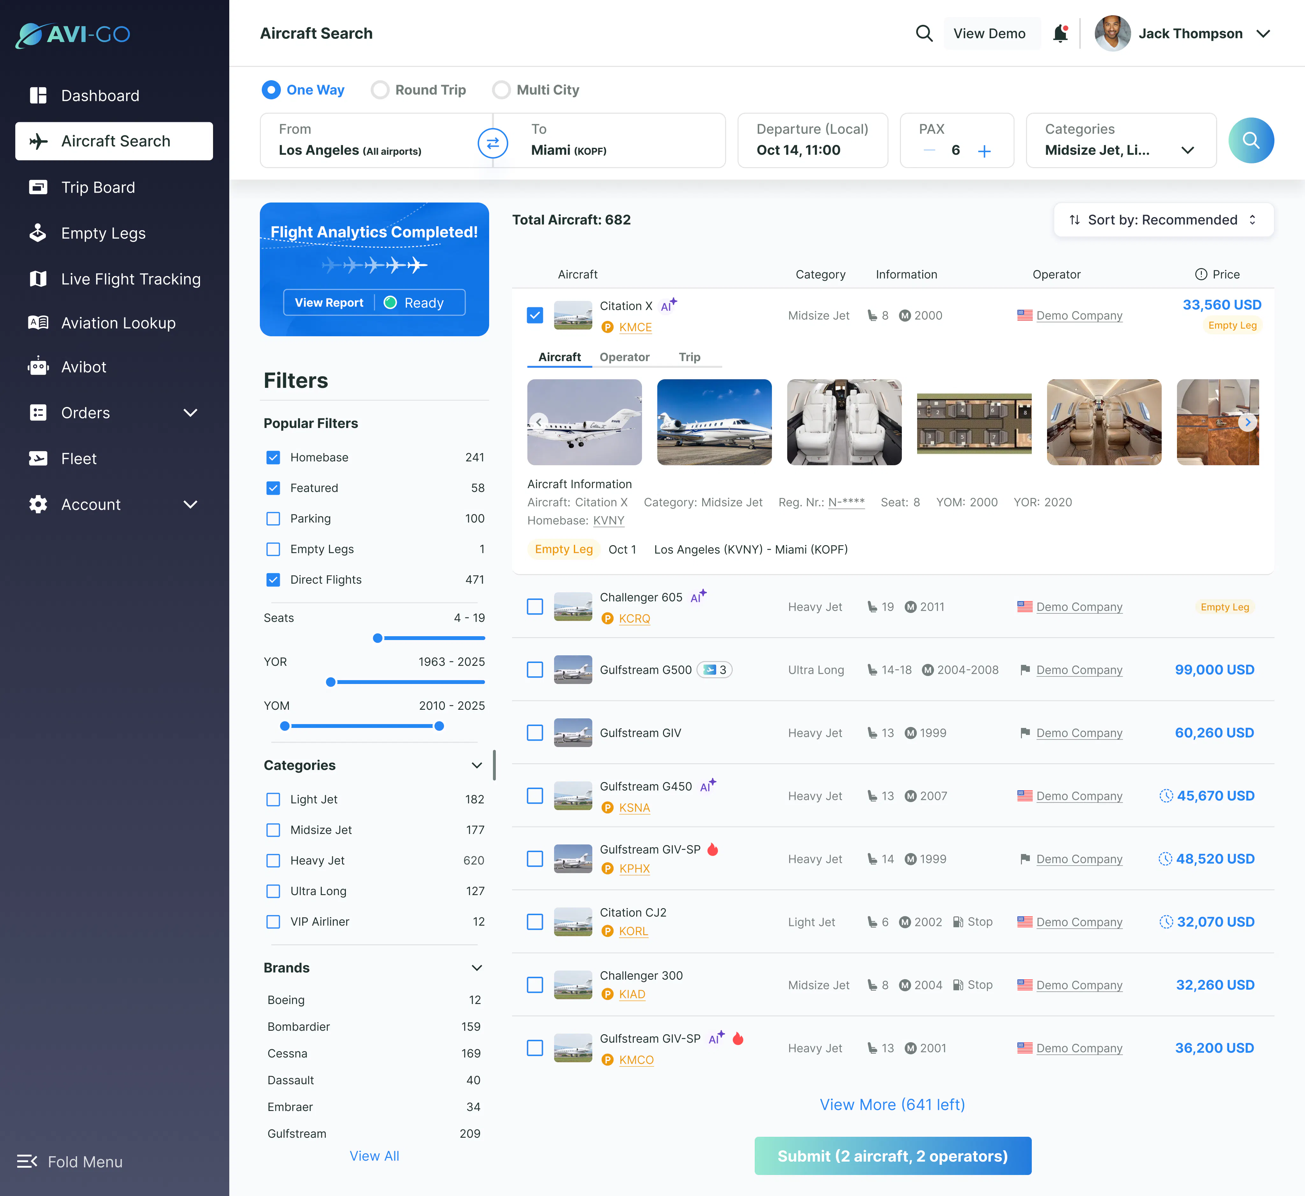The width and height of the screenshot is (1305, 1196).
Task: Select Round Trip option
Action: click(418, 90)
